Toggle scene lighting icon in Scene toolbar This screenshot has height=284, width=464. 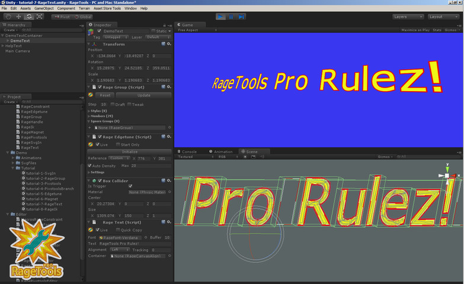(x=245, y=157)
